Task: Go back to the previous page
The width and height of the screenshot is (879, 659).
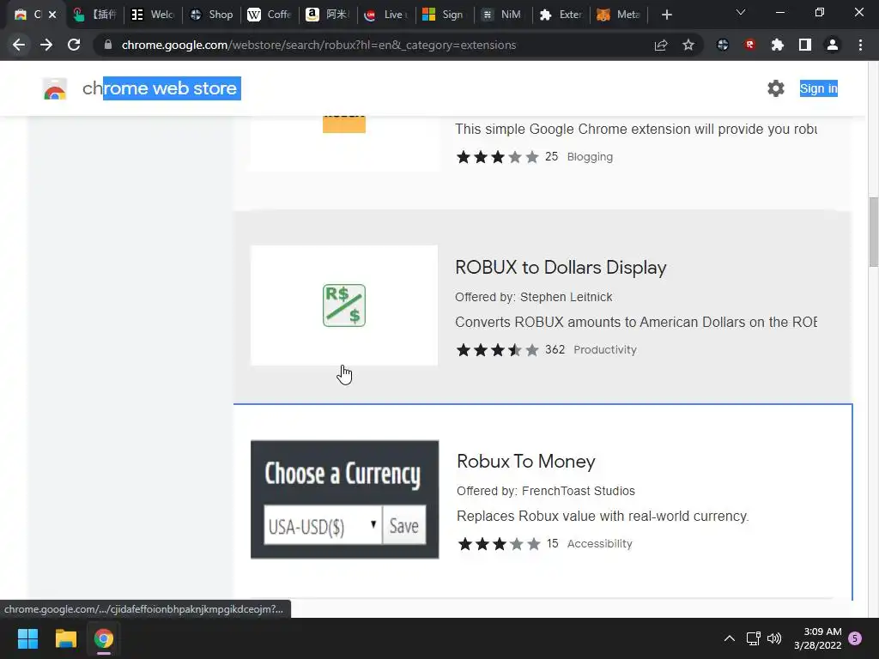Action: [19, 45]
